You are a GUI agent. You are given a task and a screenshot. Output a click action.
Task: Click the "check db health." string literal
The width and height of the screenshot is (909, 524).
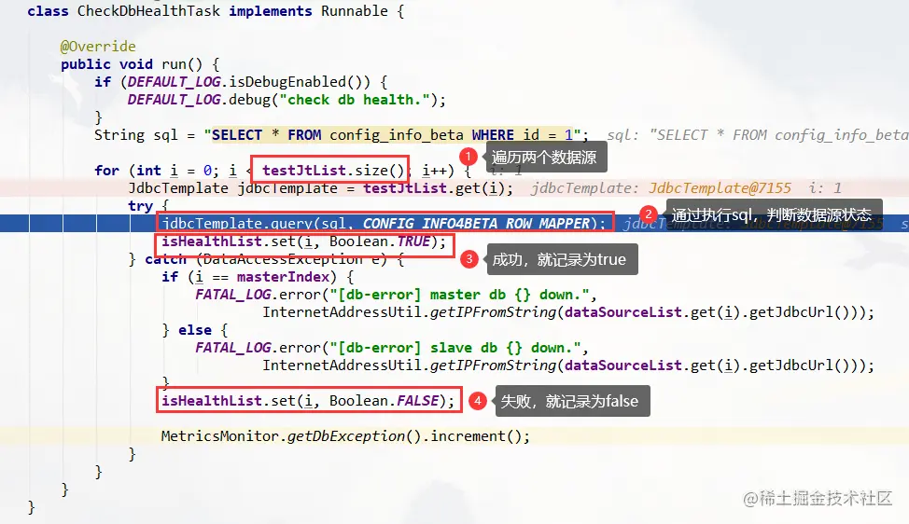(355, 100)
